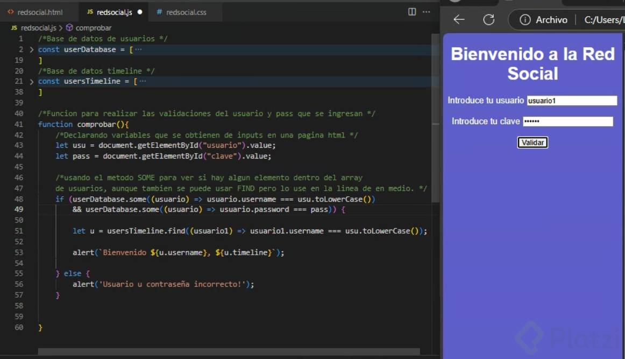Image resolution: width=625 pixels, height=359 pixels.
Task: Click the 'Introduce tu clave' label
Action: point(486,121)
